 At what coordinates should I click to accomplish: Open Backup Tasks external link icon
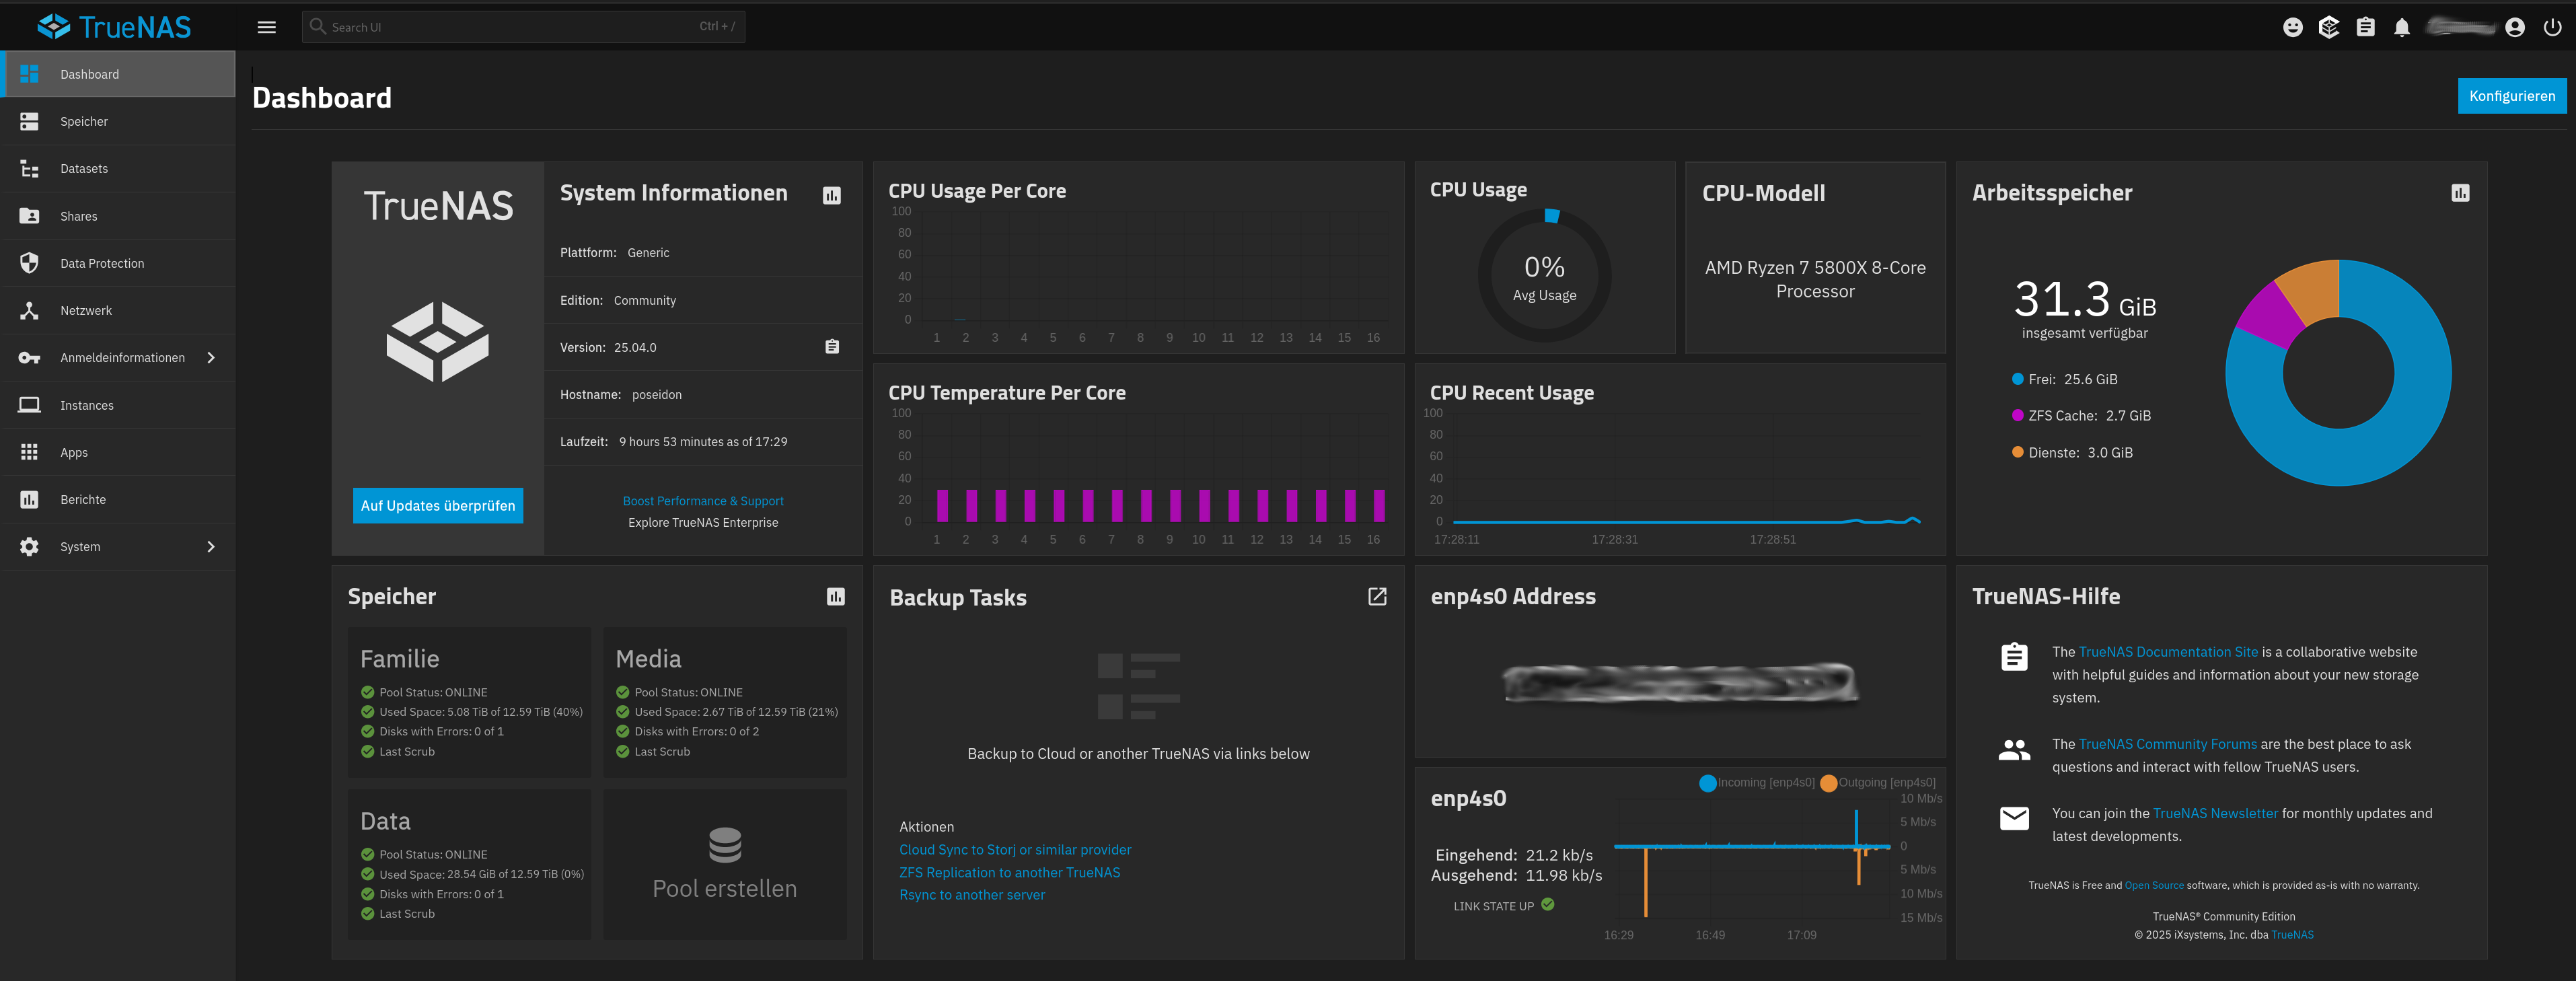click(x=1377, y=597)
